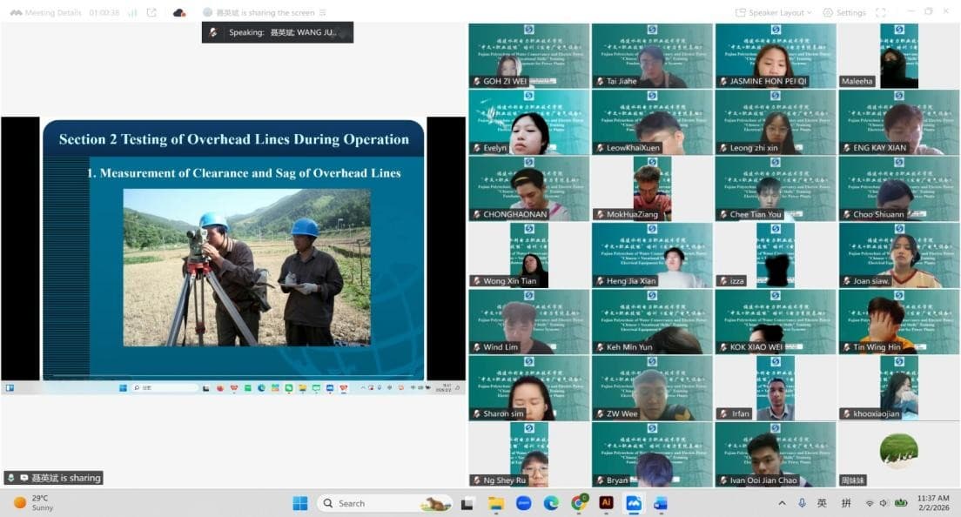Select GOH ZI WEI video tile

click(529, 56)
